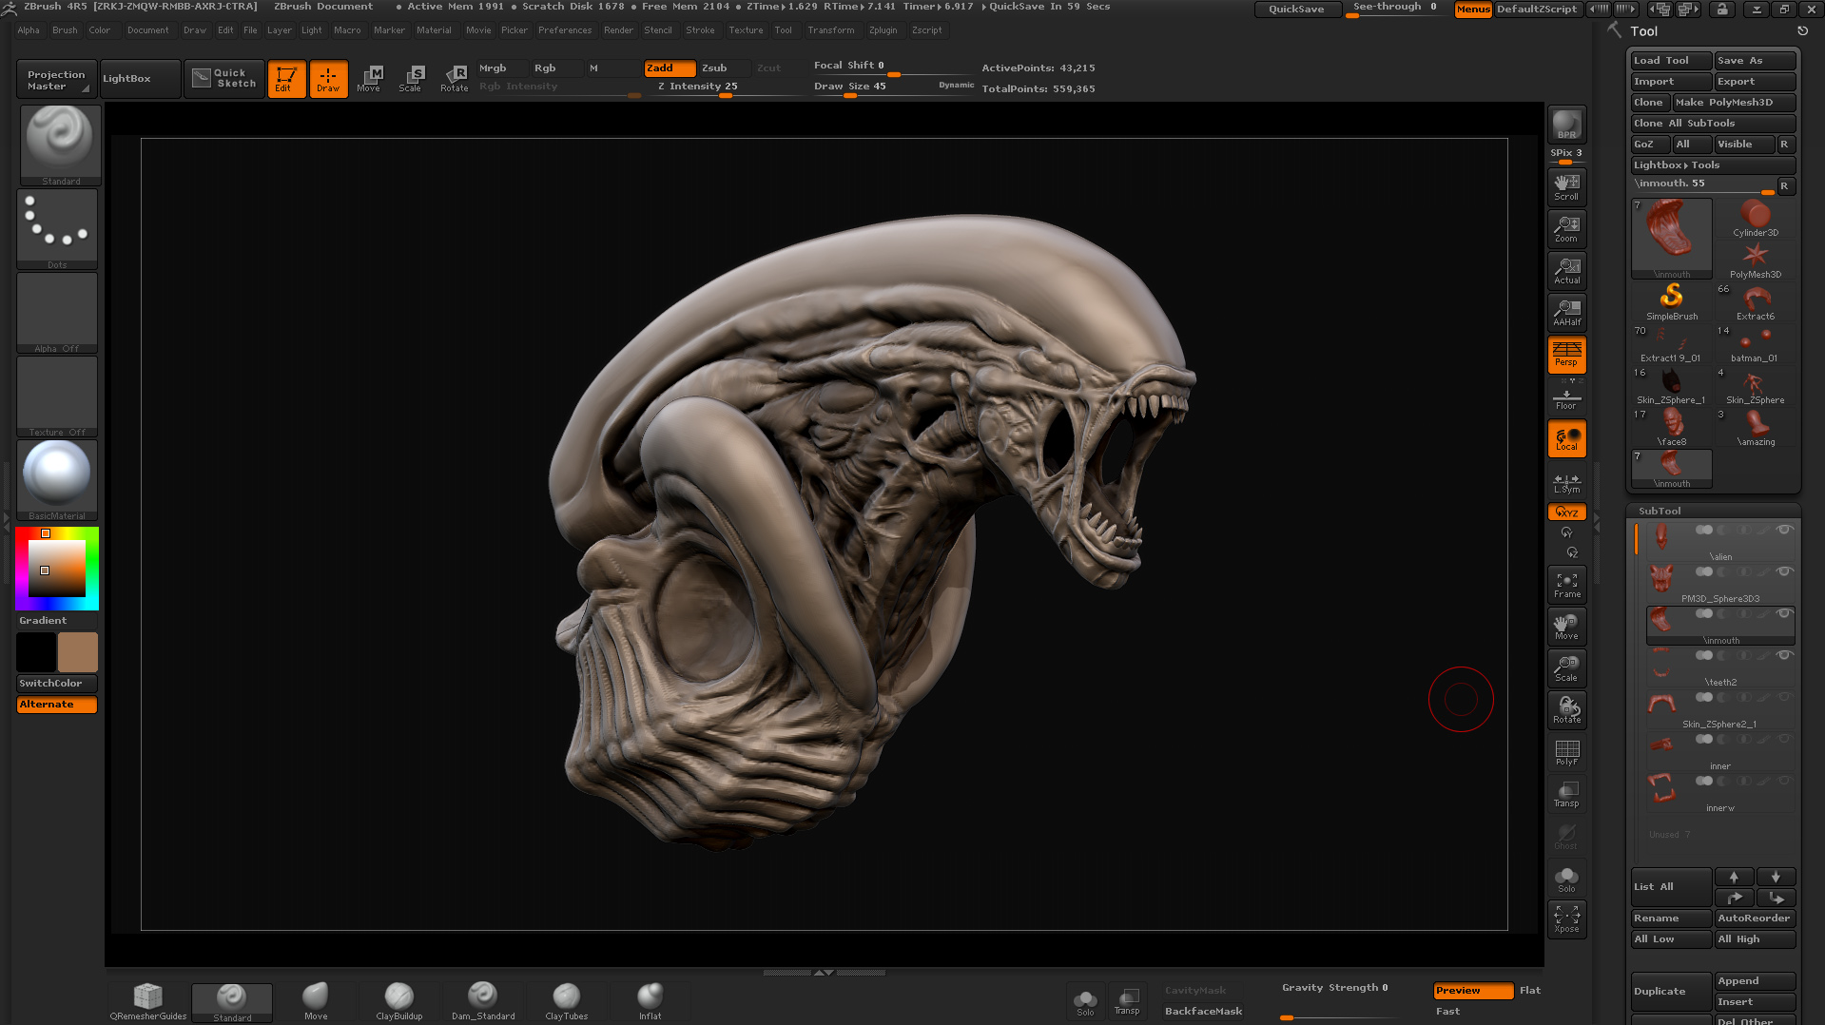
Task: Adjust the Z Intensity slider
Action: tap(725, 87)
